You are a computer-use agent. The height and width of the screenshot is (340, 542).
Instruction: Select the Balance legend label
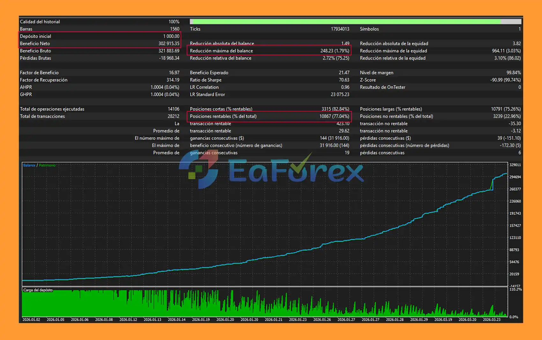point(29,165)
